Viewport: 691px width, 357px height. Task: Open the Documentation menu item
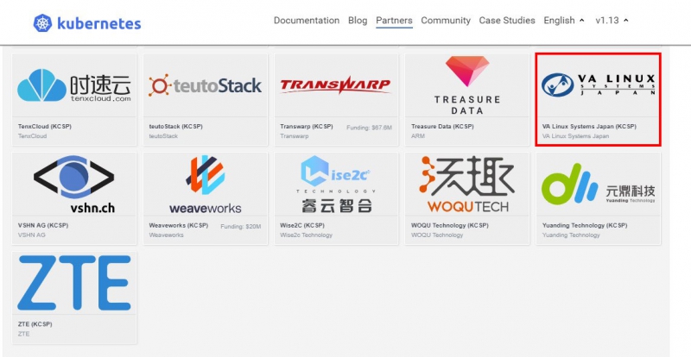(307, 20)
